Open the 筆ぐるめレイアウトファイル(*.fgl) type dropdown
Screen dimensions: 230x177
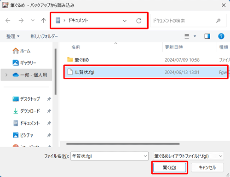click(x=188, y=156)
